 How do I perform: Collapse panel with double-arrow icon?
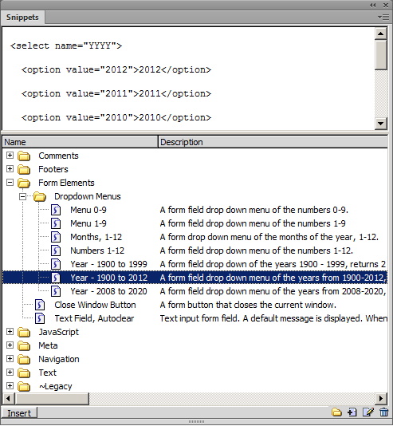pos(373,5)
